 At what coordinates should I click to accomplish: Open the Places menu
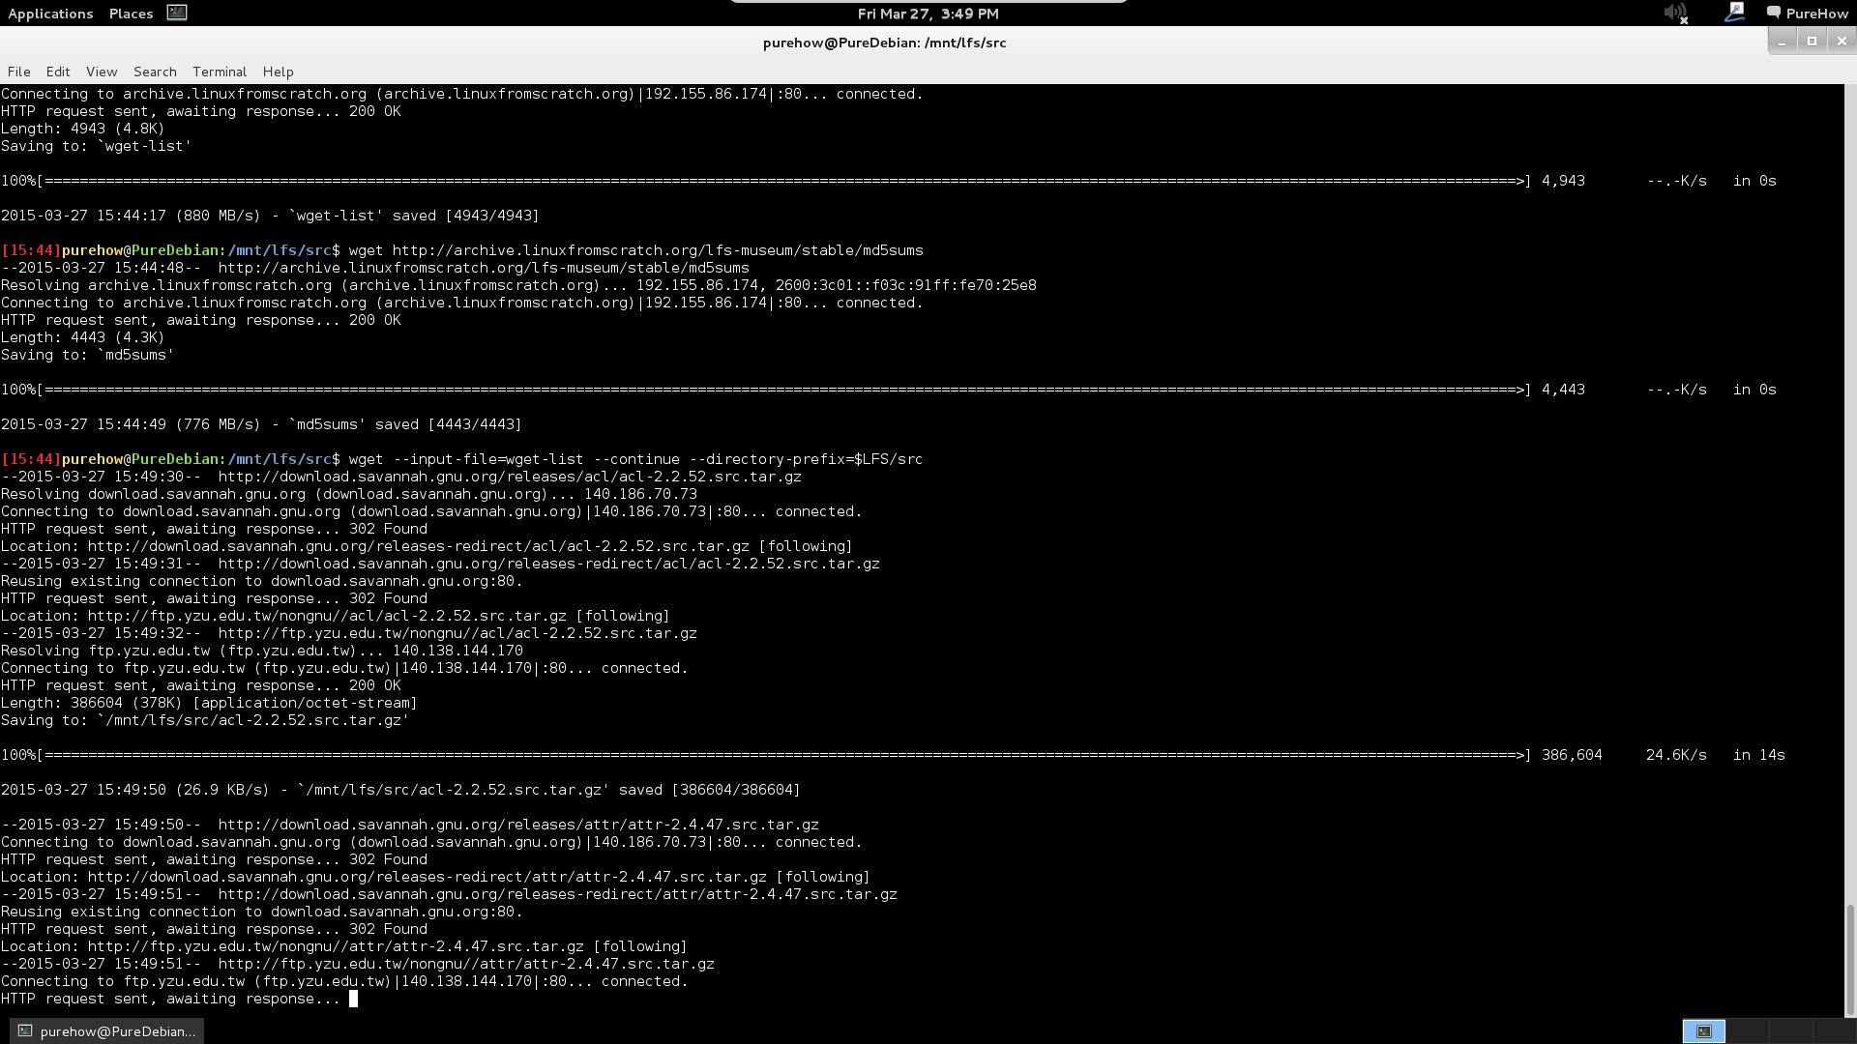131,14
